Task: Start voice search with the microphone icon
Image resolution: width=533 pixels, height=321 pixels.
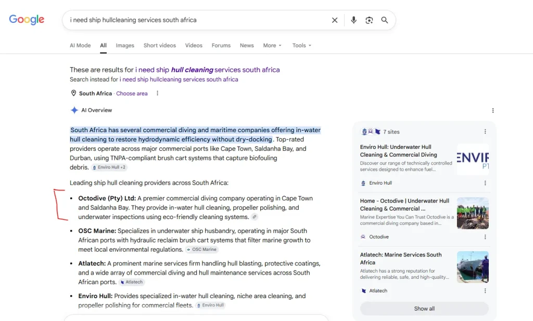Action: pos(353,20)
